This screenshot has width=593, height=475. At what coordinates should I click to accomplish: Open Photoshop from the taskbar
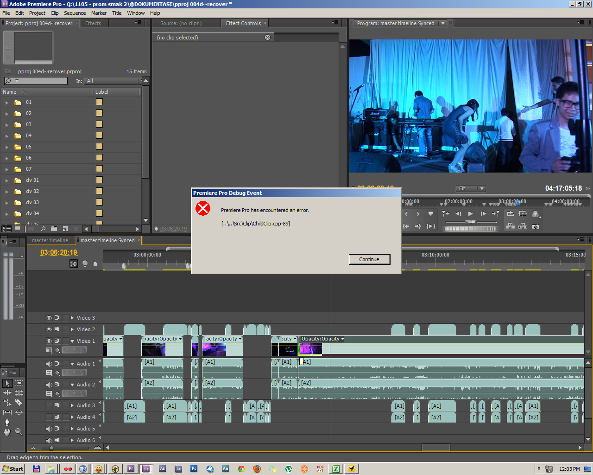(x=194, y=469)
